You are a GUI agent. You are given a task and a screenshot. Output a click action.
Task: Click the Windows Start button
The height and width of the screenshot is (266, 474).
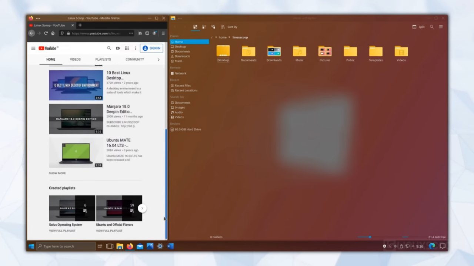[31, 246]
